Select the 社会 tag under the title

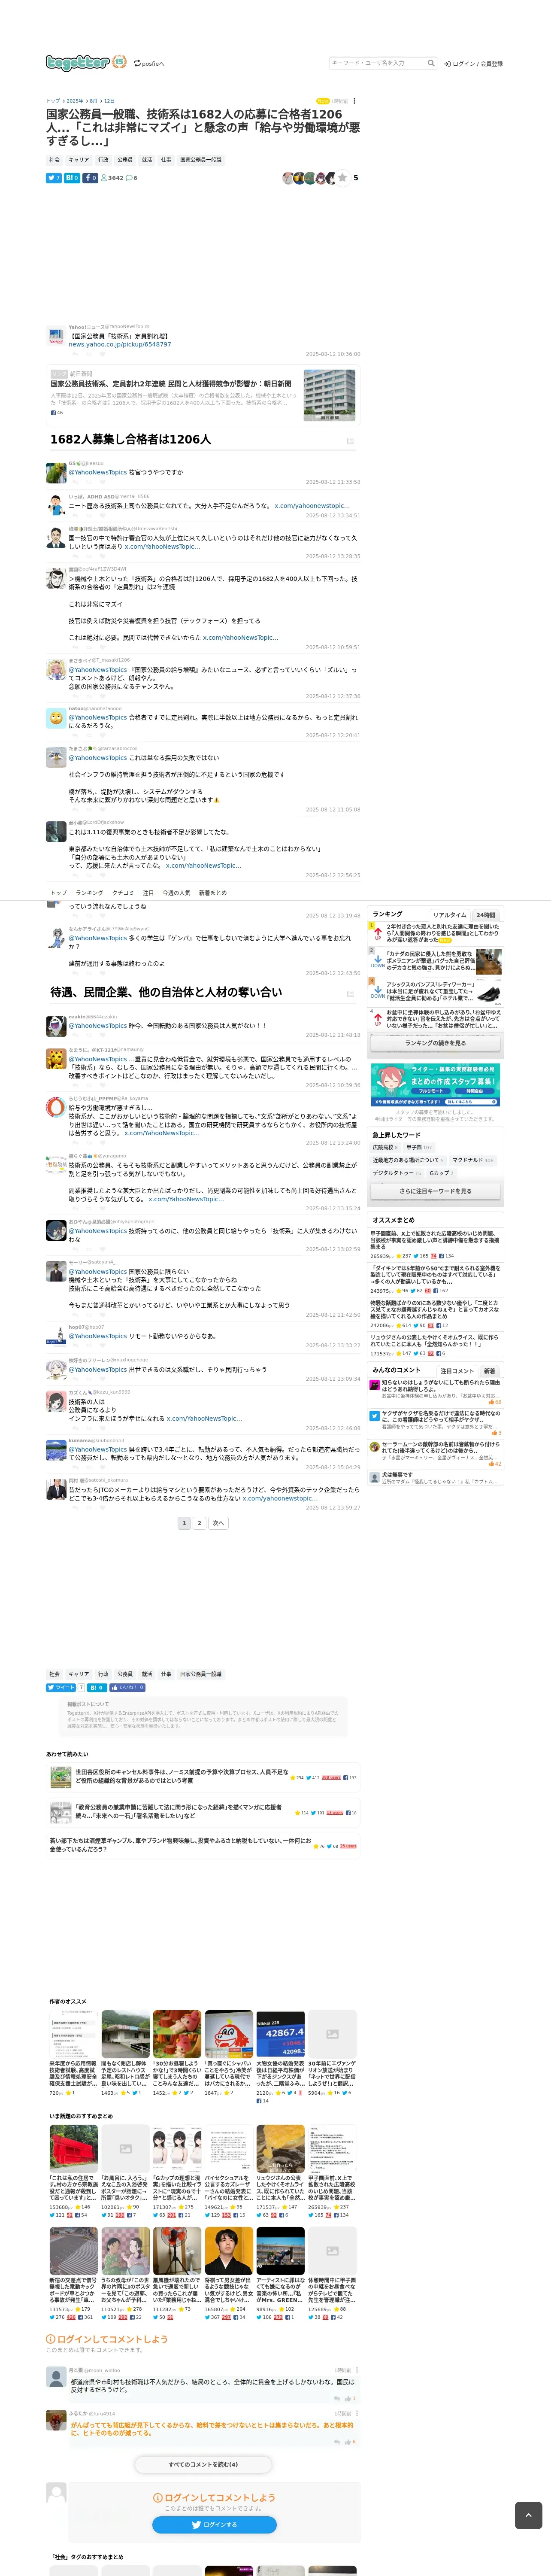coord(55,160)
